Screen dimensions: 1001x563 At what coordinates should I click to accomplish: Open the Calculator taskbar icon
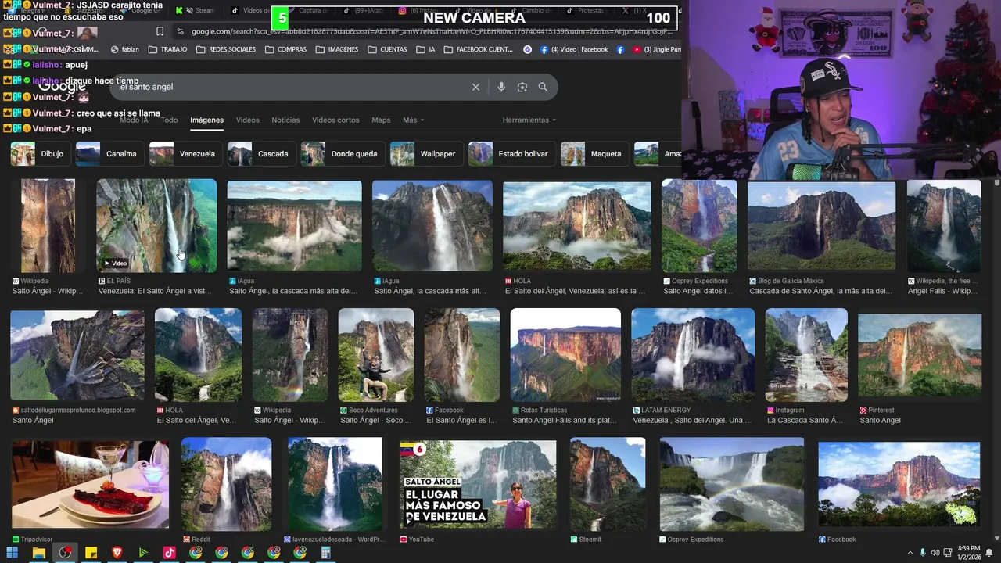[326, 553]
